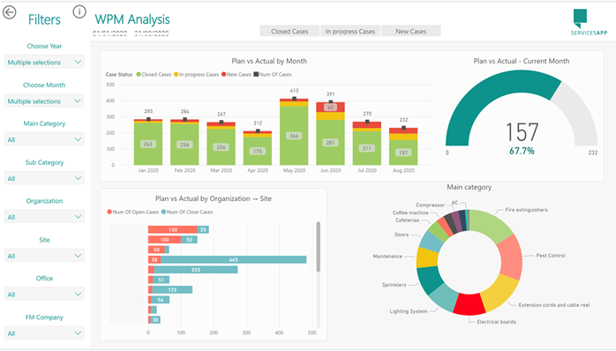The width and height of the screenshot is (616, 351).
Task: Click the back arrow icon
Action: 10,12
